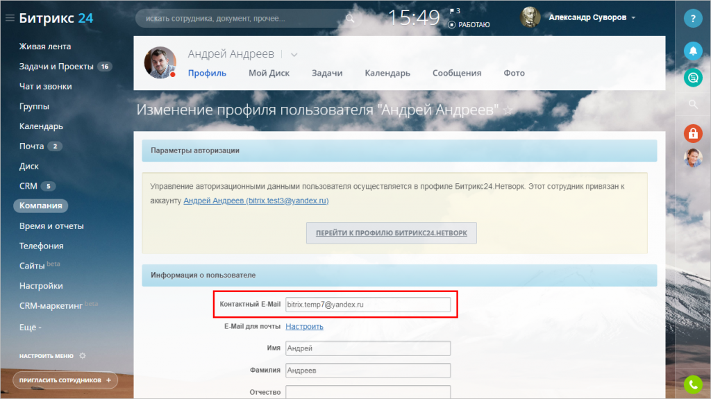Screen dimensions: 711x399
Task: Click the CRM 5 counter badge
Action: point(48,187)
